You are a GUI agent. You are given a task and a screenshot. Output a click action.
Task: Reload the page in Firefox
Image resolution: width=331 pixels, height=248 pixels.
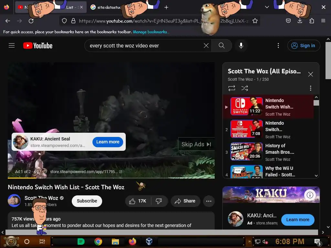tap(31, 21)
